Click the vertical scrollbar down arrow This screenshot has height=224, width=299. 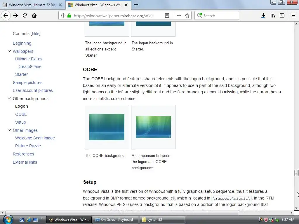click(296, 208)
